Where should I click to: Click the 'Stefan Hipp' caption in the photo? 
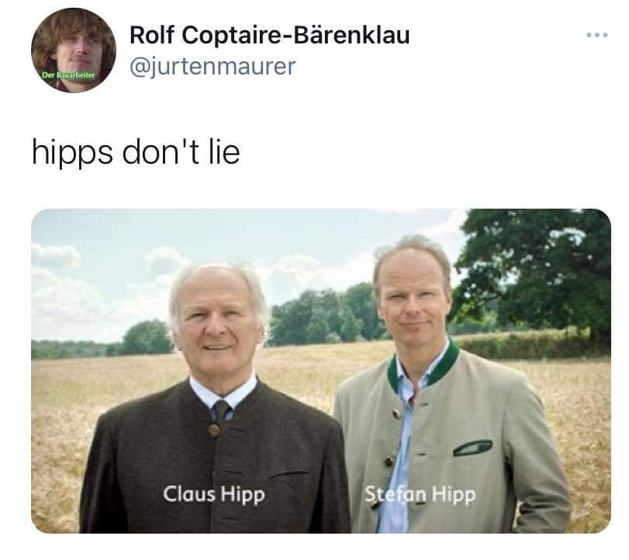click(x=420, y=494)
